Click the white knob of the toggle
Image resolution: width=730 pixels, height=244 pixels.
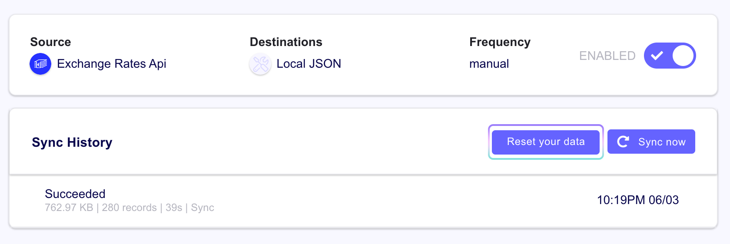683,56
